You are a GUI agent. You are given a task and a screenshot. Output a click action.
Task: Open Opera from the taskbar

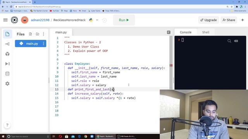(60, 136)
